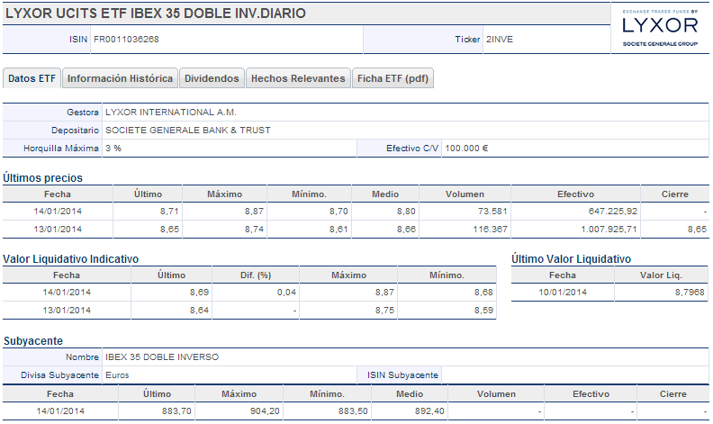The width and height of the screenshot is (713, 424).
Task: Click the Cierre value for 13/01/2014
Action: click(x=697, y=229)
